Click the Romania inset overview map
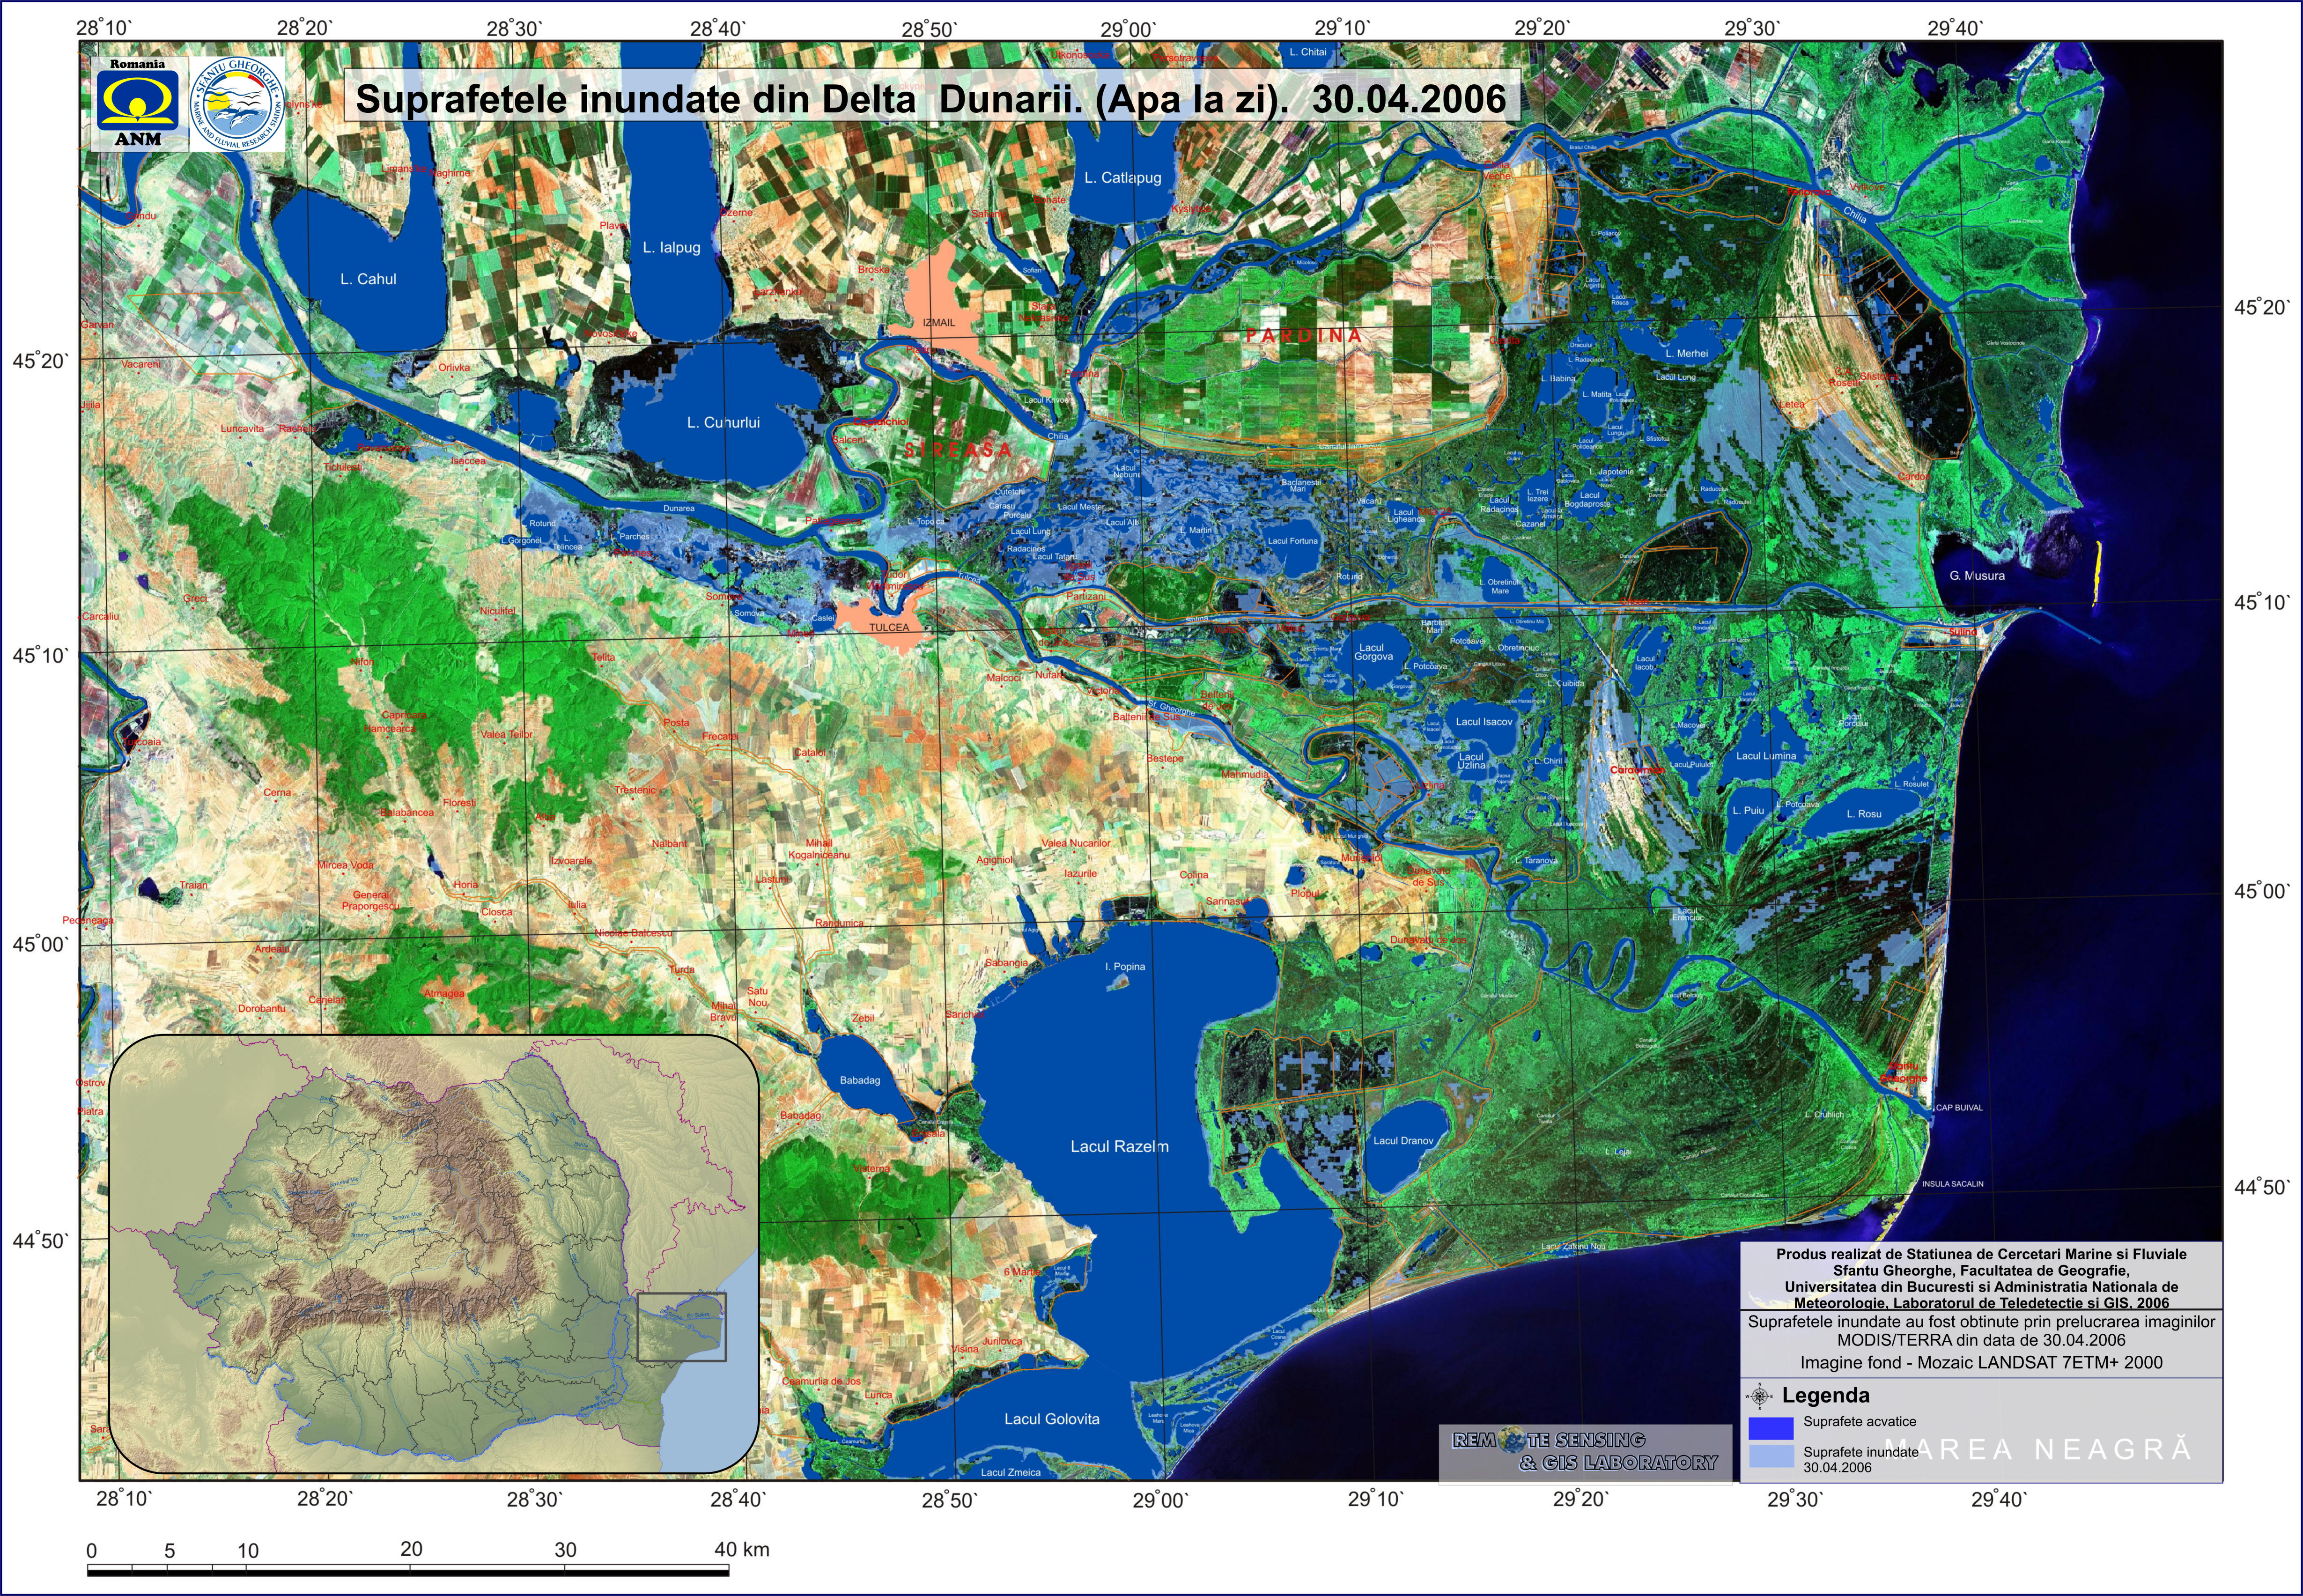This screenshot has width=2303, height=1596. pos(434,1253)
